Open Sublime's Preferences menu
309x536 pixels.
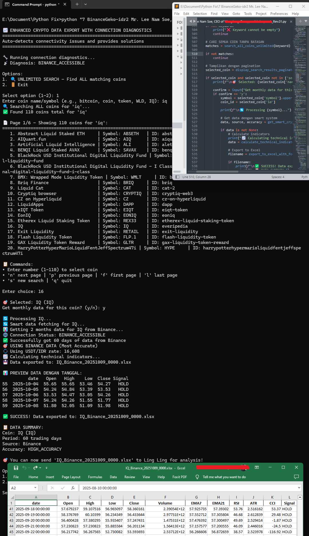[279, 13]
